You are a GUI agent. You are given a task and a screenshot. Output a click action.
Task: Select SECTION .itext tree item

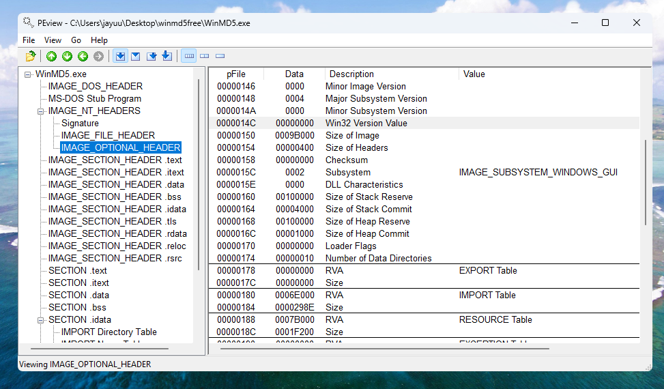click(78, 283)
